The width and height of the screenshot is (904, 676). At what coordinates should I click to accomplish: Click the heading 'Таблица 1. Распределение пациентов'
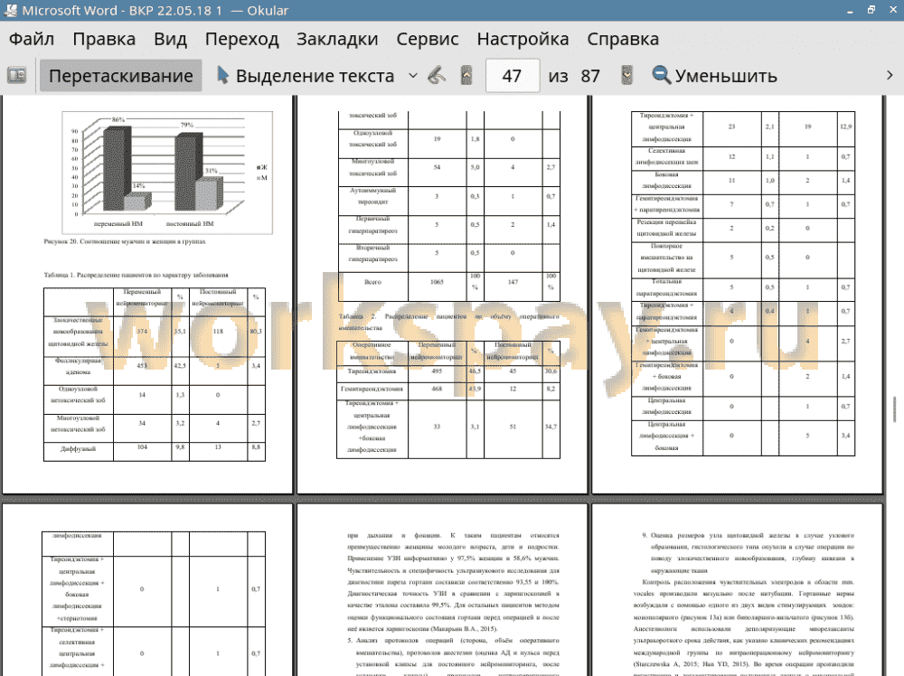coord(137,275)
